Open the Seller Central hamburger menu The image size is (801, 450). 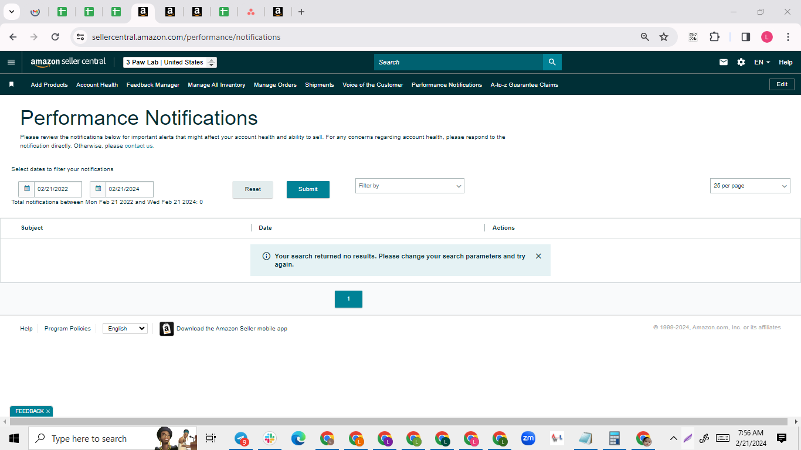coord(11,62)
